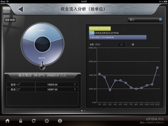Tap the page title 现金流入分析

[x=83, y=9]
